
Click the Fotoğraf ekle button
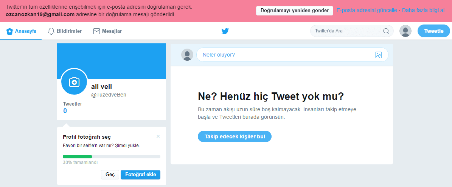coord(140,175)
